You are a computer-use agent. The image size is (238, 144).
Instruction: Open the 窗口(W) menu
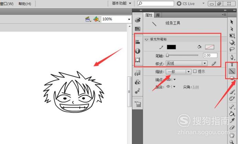7,4
